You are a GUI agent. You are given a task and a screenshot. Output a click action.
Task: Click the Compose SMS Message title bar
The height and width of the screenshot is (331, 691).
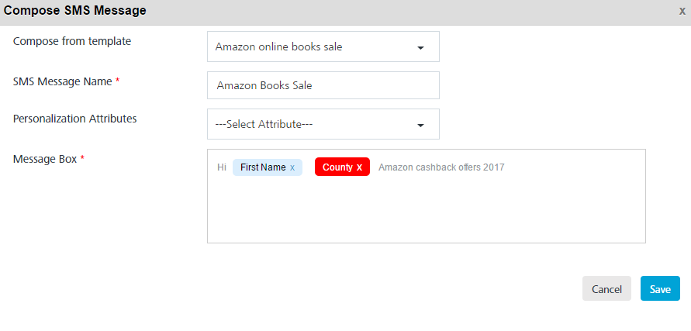346,12
